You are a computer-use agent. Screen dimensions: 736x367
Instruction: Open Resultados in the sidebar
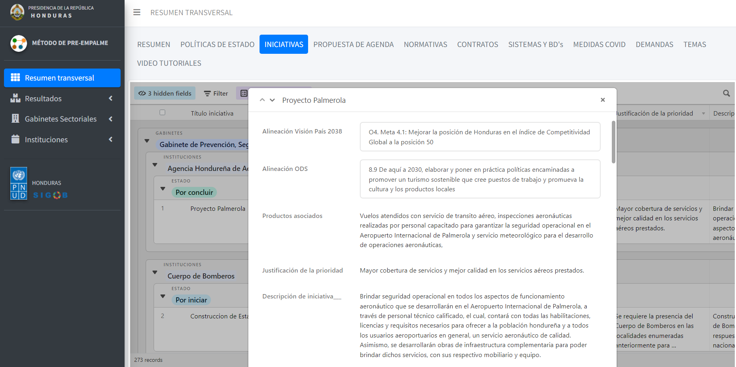(x=62, y=98)
